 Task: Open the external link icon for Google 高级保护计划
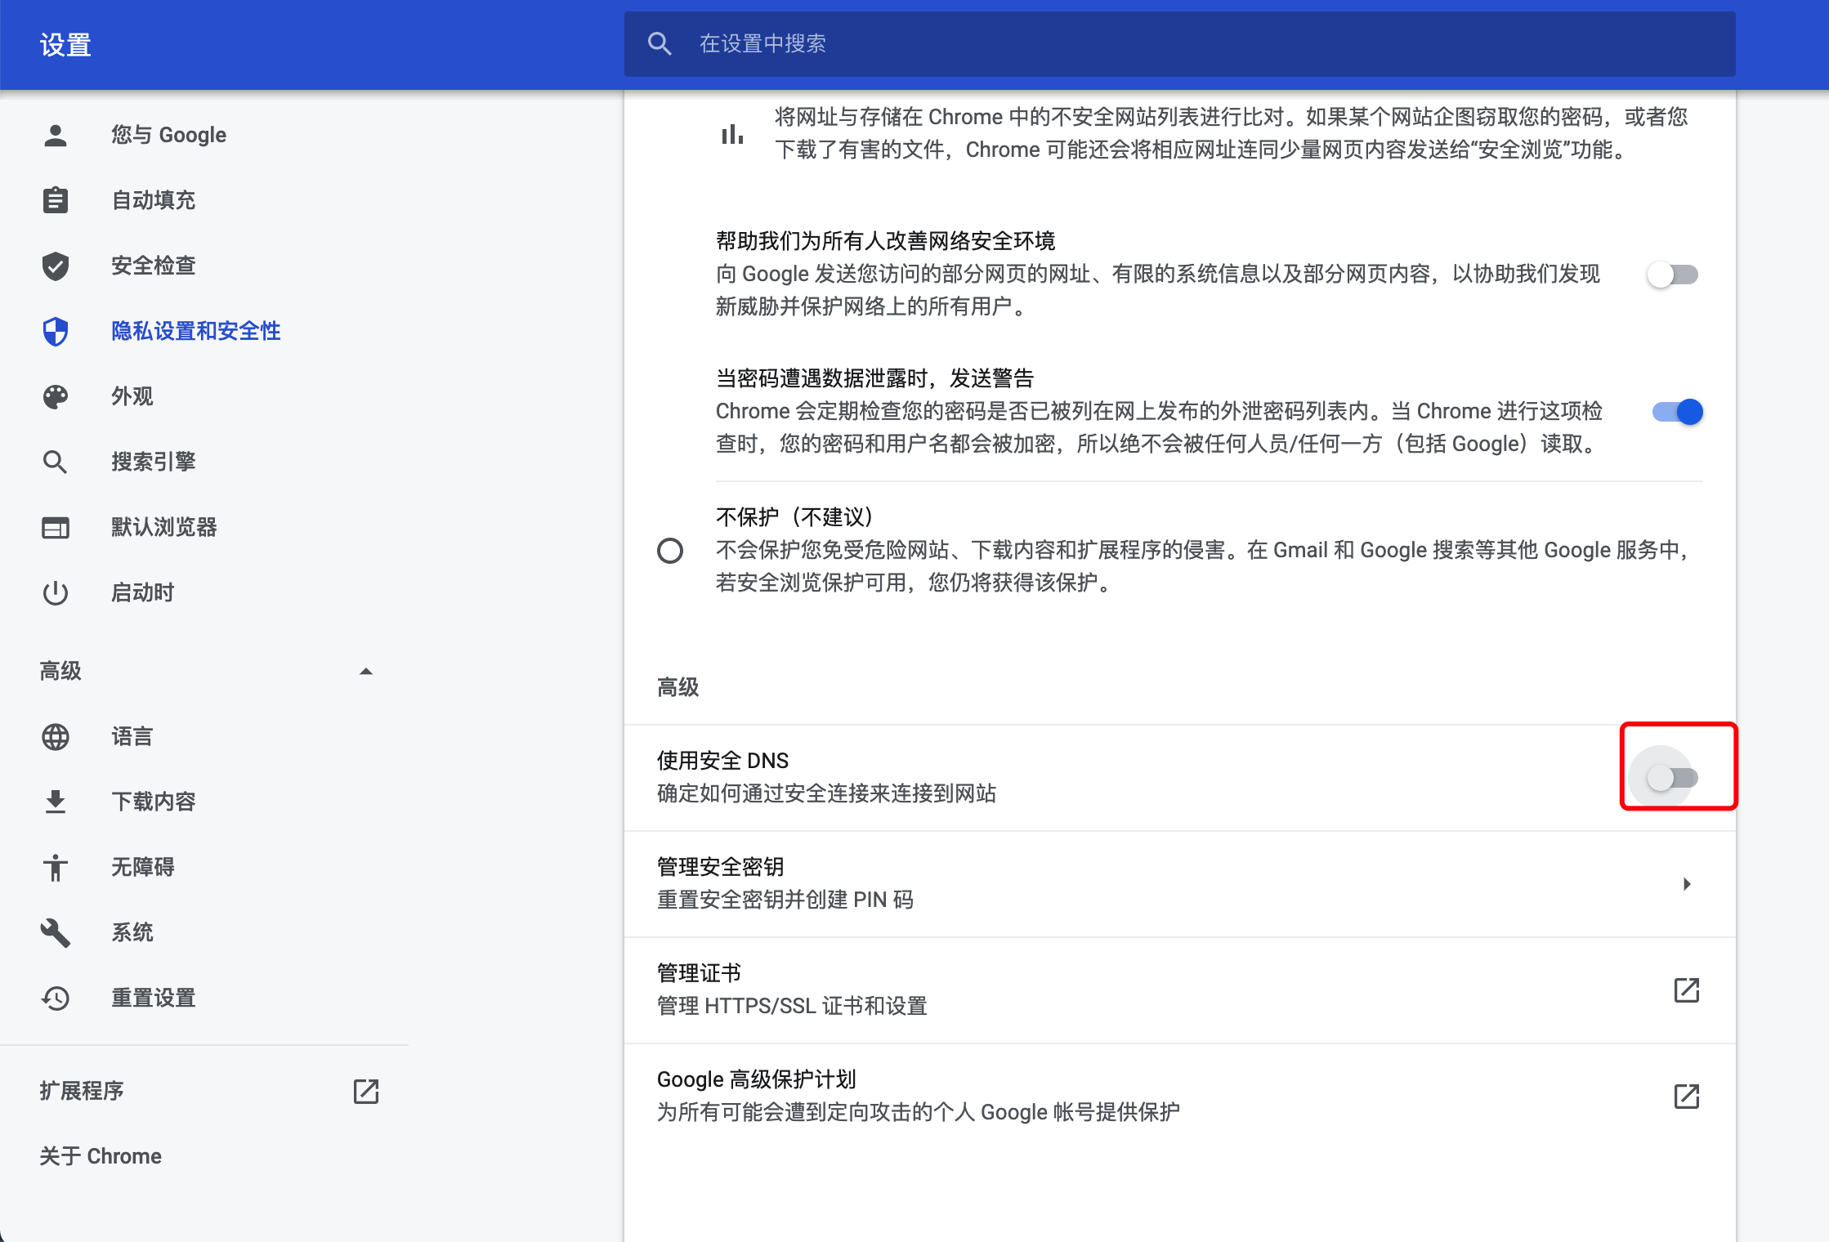(1687, 1097)
